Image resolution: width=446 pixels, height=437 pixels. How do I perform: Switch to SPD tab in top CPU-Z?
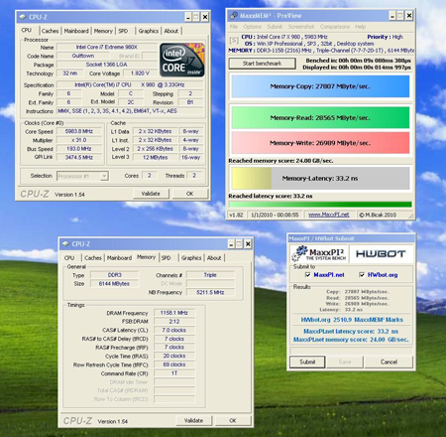[123, 31]
